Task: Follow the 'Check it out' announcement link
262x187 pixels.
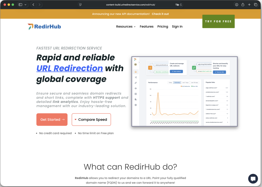Action: [x=160, y=14]
